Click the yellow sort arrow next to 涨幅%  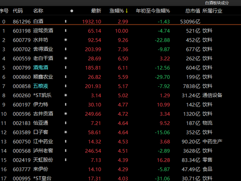pos(127,11)
